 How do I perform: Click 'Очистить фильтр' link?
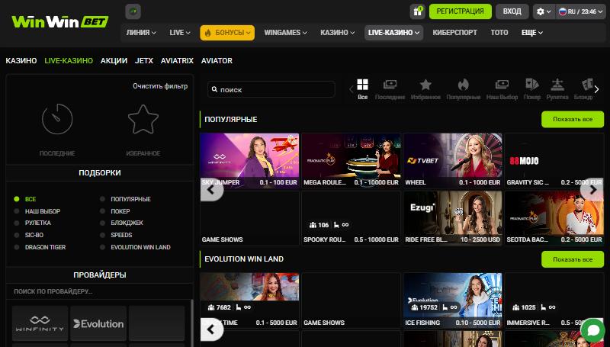click(x=160, y=86)
